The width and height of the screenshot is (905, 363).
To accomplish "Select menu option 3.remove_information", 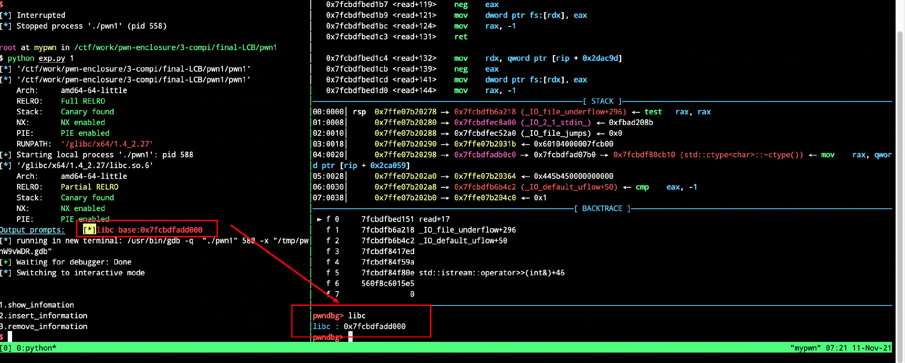I will tap(44, 326).
